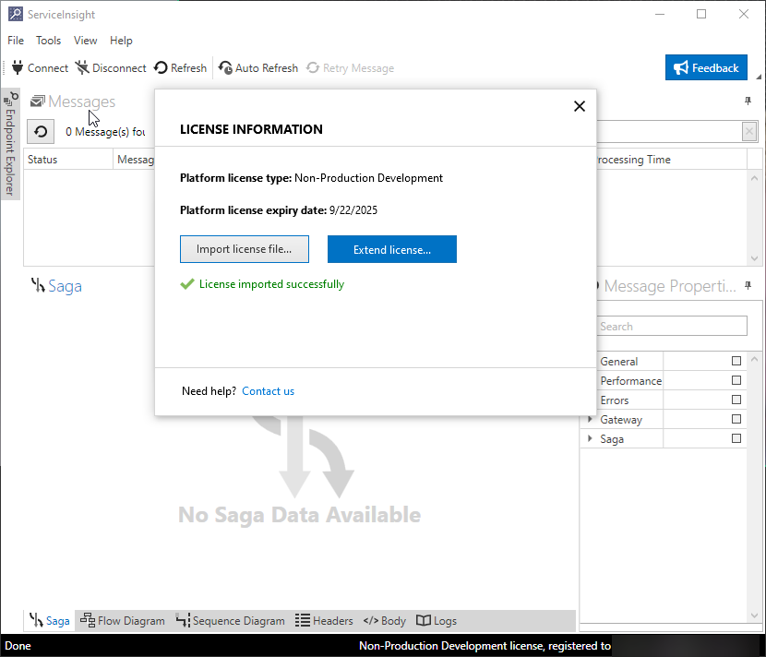Expand the Gateway property group
This screenshot has width=766, height=657.
coord(591,420)
